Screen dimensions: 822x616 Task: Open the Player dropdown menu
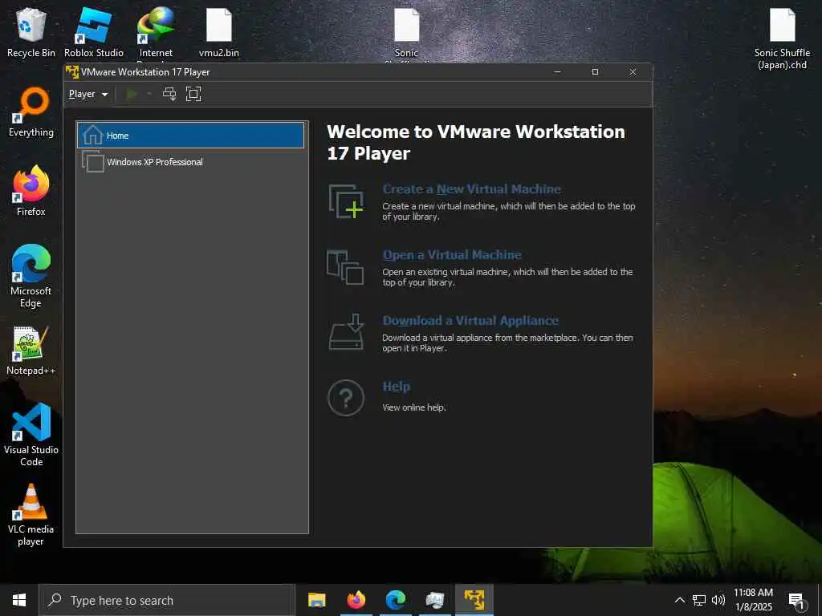[88, 95]
